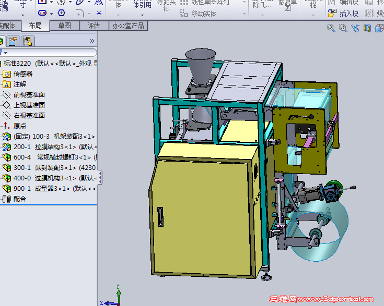384x306 pixels.
Task: Open 线性草图阵列 dropdown arrow
Action: [244, 2]
